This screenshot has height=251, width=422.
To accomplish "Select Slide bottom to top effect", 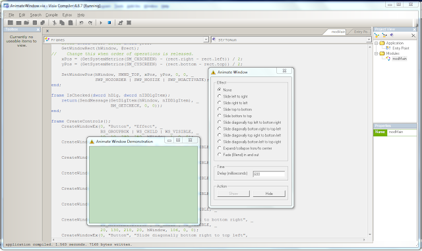I will (x=220, y=115).
